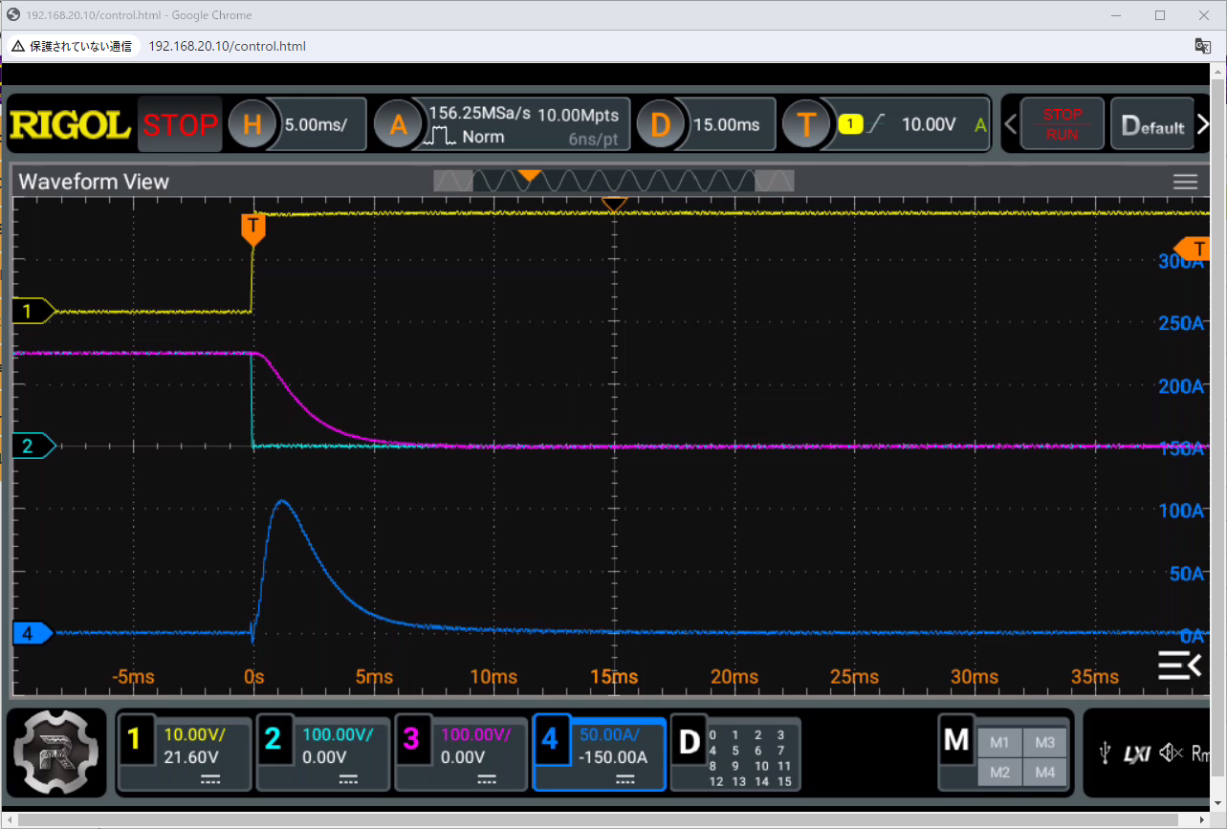Click the speaker mute icon

1170,753
